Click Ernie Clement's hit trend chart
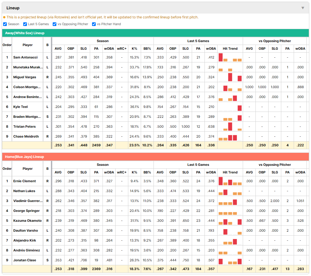 click(x=230, y=181)
